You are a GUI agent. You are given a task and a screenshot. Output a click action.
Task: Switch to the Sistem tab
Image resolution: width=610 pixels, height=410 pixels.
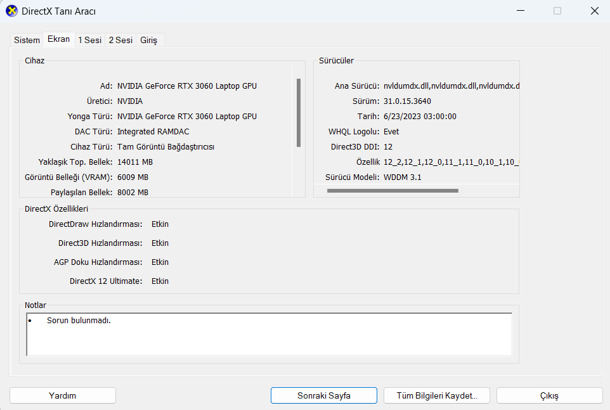click(x=27, y=40)
